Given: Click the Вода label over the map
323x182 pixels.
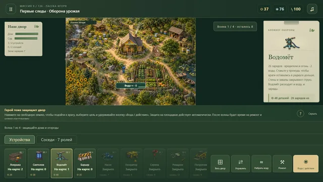Looking at the screenshot, I should click(x=131, y=85).
